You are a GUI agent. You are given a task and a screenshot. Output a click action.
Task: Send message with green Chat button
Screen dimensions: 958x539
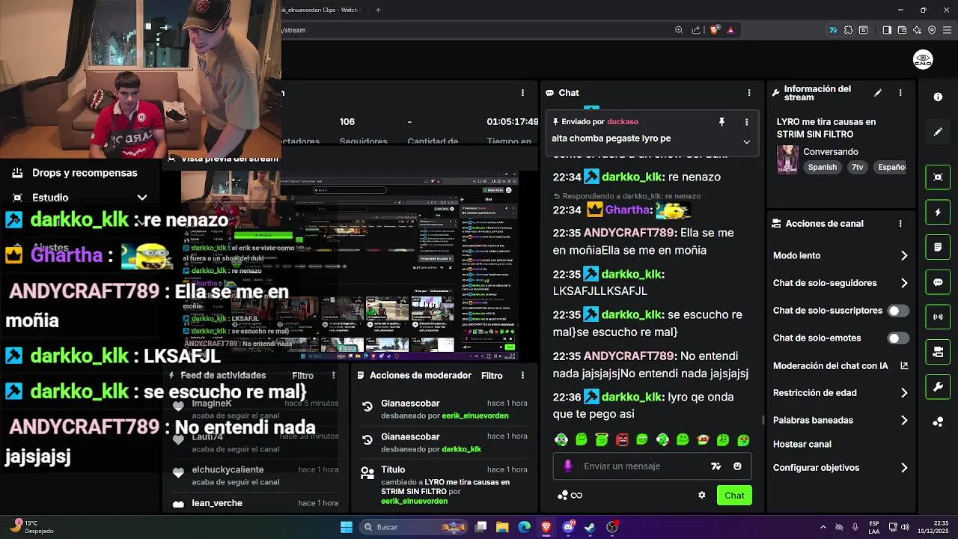coord(734,496)
